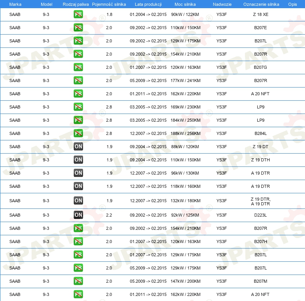Click ON diesel icon in 96kW / 130KM row
The image size is (305, 301).
tap(78, 173)
